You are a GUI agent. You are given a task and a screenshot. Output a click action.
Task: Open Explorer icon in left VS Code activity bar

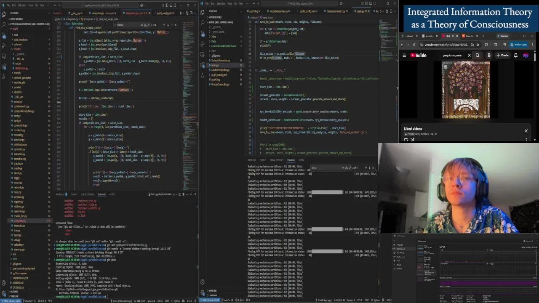coord(3,13)
